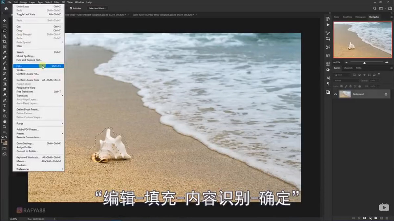Toggle the Anti-alias checkbox
The image size is (394, 221).
coord(71,8)
